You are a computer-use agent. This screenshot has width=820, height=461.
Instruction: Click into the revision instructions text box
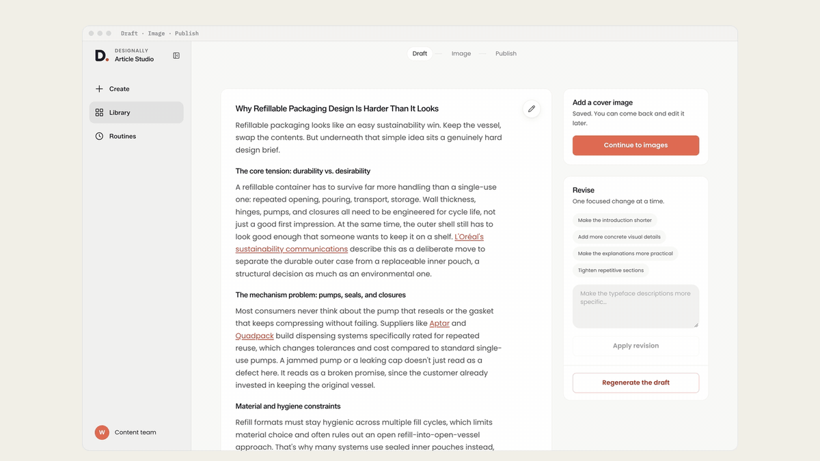(x=635, y=306)
